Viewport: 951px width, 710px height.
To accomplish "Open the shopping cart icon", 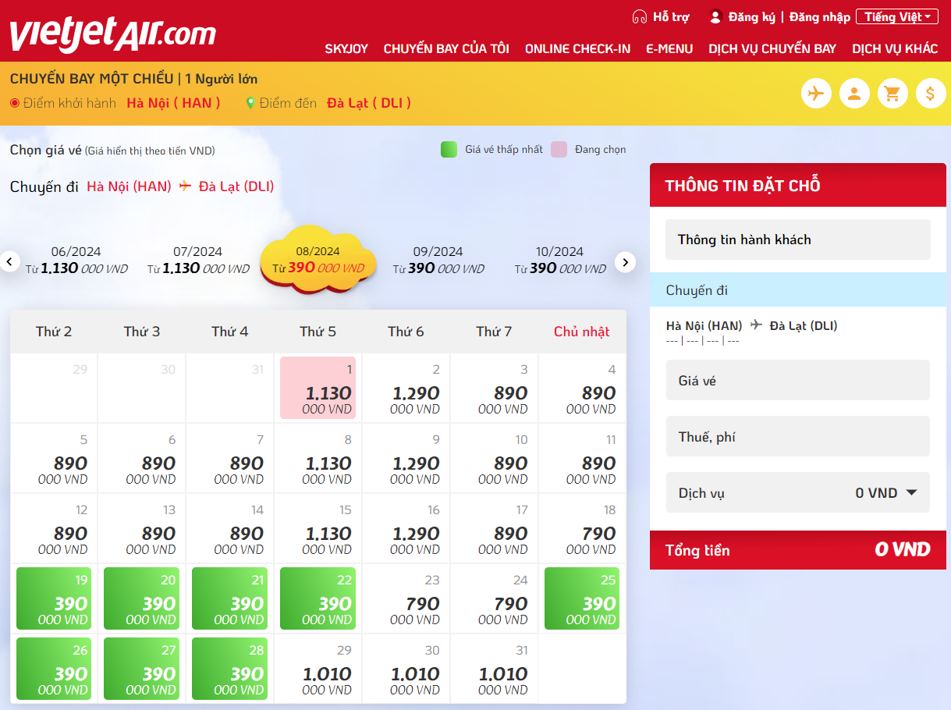I will click(892, 93).
